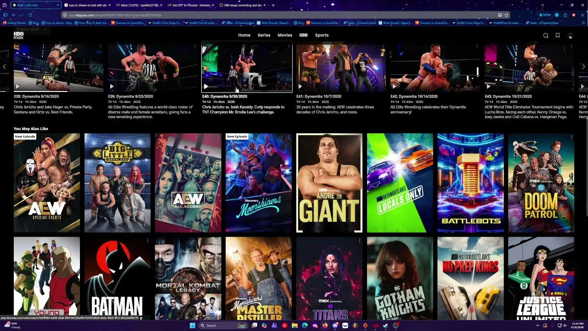Open the HBO hub menu item
The width and height of the screenshot is (588, 331).
point(304,35)
